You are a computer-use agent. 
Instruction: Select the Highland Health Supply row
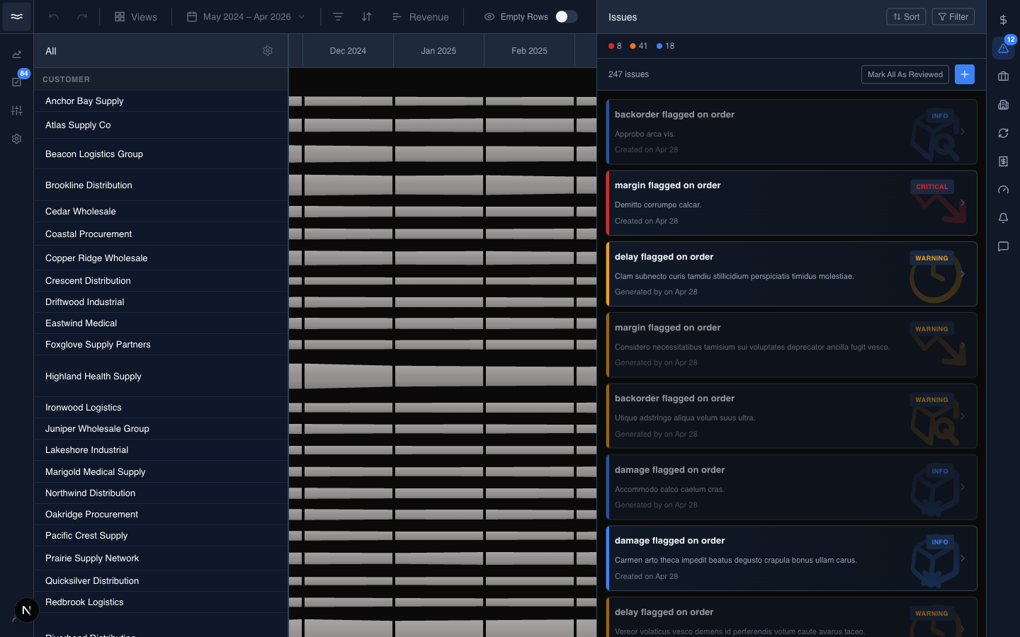pos(161,377)
